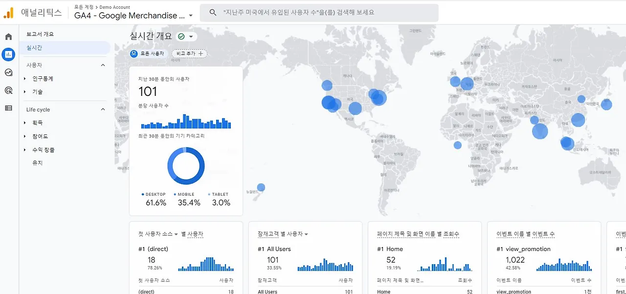Expand the 기술 navigation item
Image resolution: width=626 pixels, height=294 pixels.
pyautogui.click(x=38, y=90)
